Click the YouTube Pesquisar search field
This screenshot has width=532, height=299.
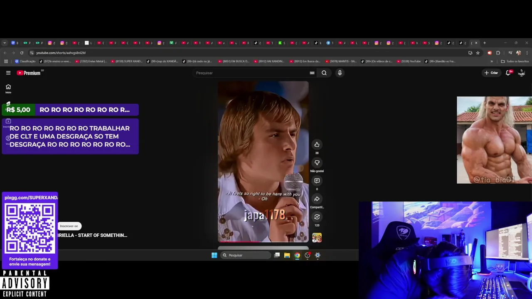pyautogui.click(x=251, y=73)
